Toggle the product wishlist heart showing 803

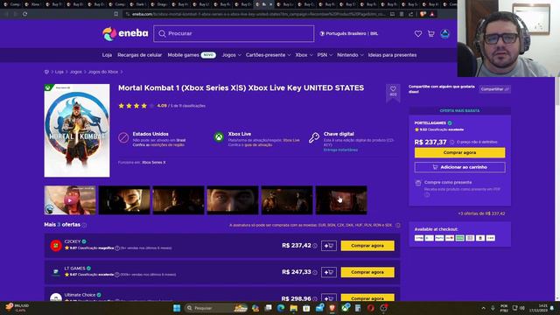click(393, 91)
